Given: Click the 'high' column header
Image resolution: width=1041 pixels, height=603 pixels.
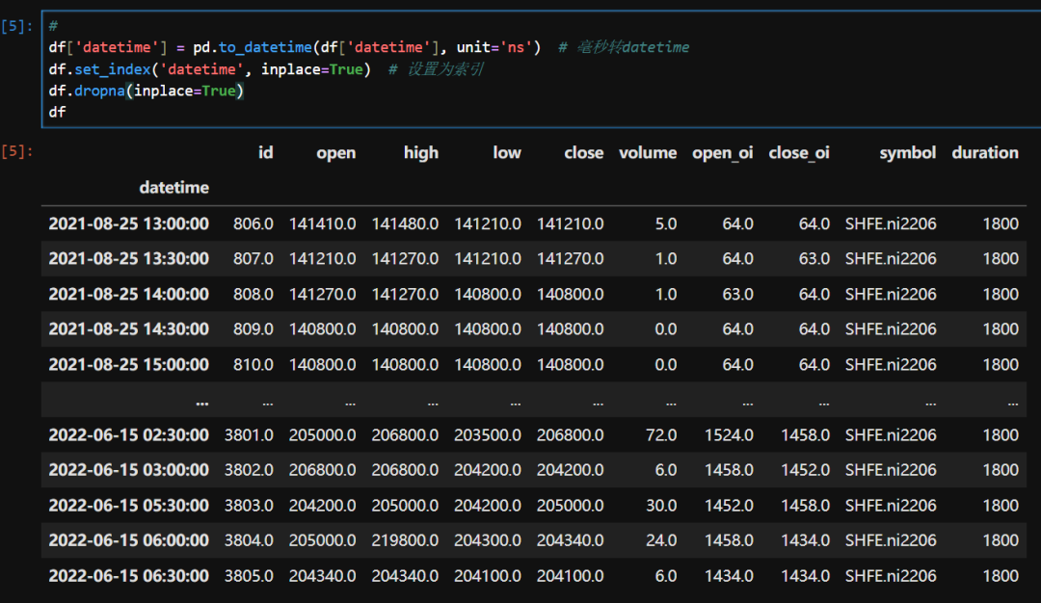Looking at the screenshot, I should pyautogui.click(x=421, y=153).
